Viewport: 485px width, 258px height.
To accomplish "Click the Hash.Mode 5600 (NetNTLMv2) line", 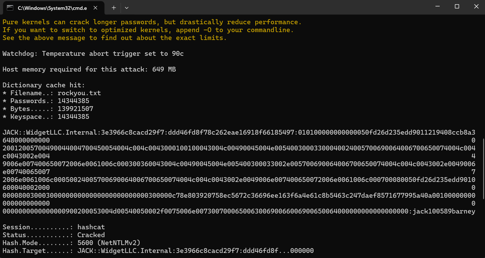I will pyautogui.click(x=71, y=243).
